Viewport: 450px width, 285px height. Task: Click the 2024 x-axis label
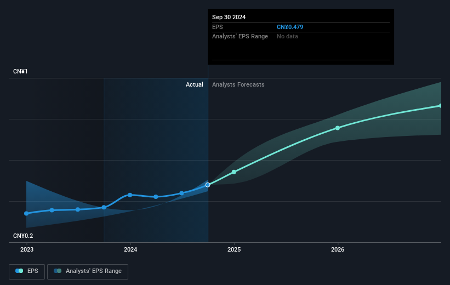tap(130, 249)
